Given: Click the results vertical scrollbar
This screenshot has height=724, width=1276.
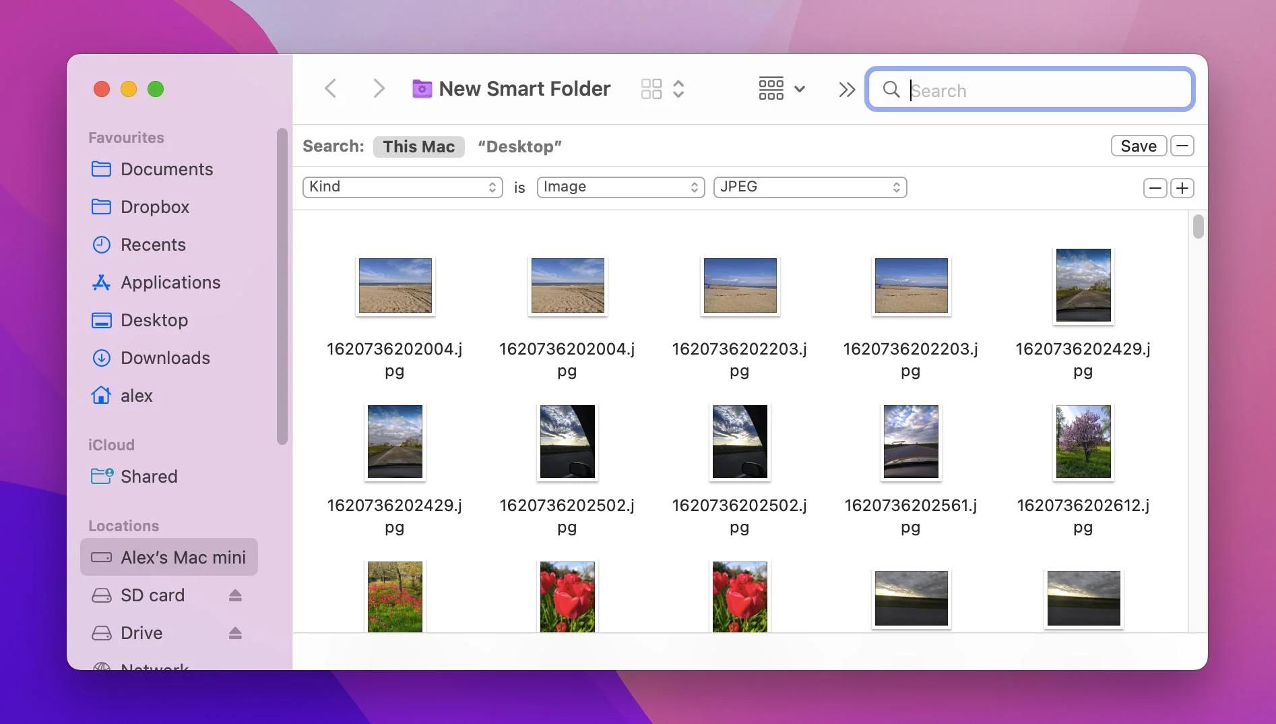Looking at the screenshot, I should [1198, 227].
